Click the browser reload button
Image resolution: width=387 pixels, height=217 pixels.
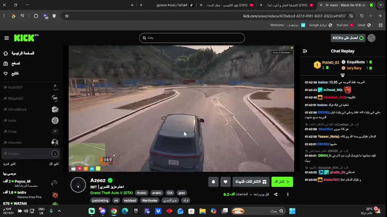(362, 16)
